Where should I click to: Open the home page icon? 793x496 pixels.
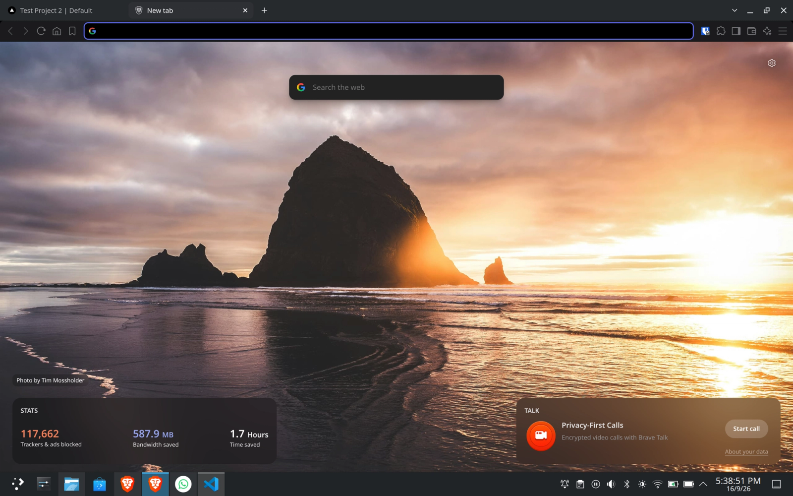pos(57,31)
